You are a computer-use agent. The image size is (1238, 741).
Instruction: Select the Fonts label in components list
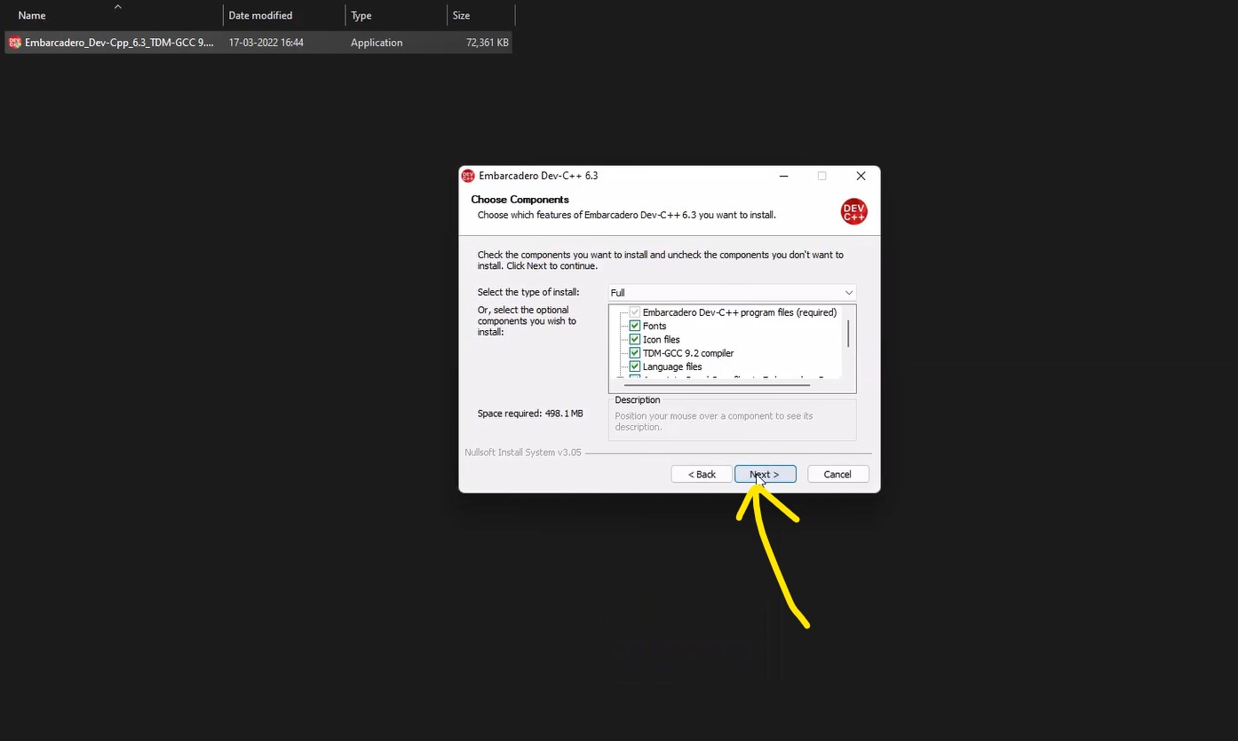655,326
